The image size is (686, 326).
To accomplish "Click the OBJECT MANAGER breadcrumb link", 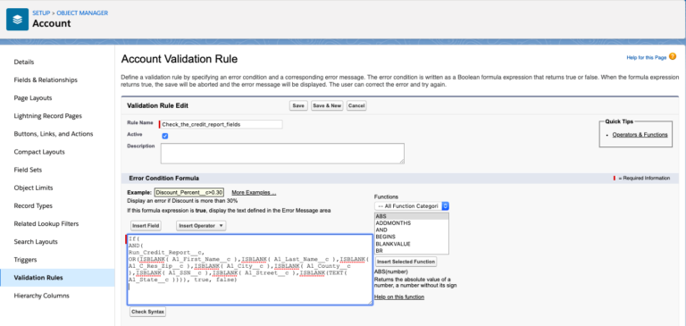I will point(82,13).
